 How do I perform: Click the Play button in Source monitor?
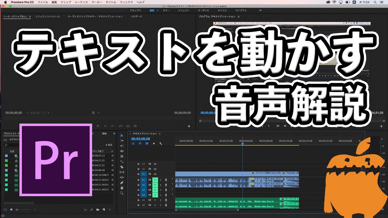tap(98, 126)
